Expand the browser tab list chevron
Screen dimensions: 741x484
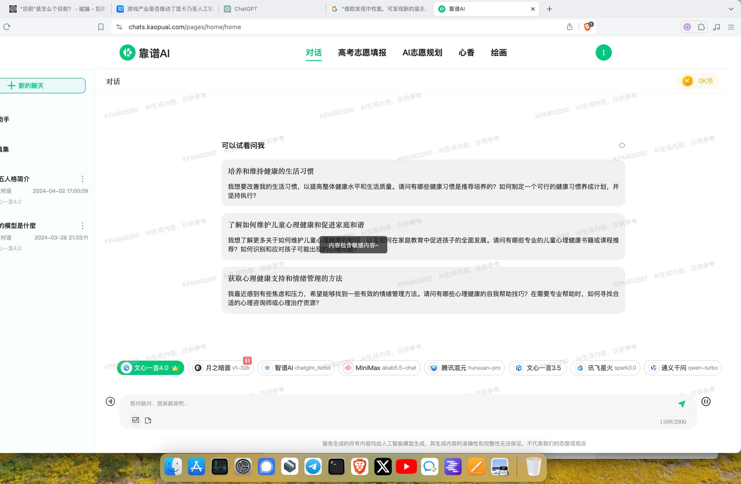(x=731, y=9)
